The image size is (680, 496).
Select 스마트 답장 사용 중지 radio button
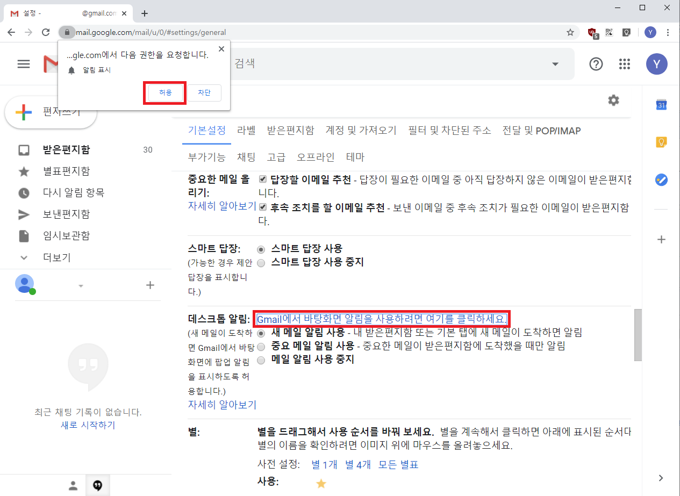click(x=261, y=263)
